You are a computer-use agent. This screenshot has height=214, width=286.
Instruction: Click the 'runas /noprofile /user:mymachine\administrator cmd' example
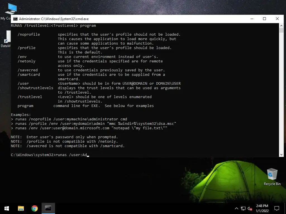coord(71,119)
